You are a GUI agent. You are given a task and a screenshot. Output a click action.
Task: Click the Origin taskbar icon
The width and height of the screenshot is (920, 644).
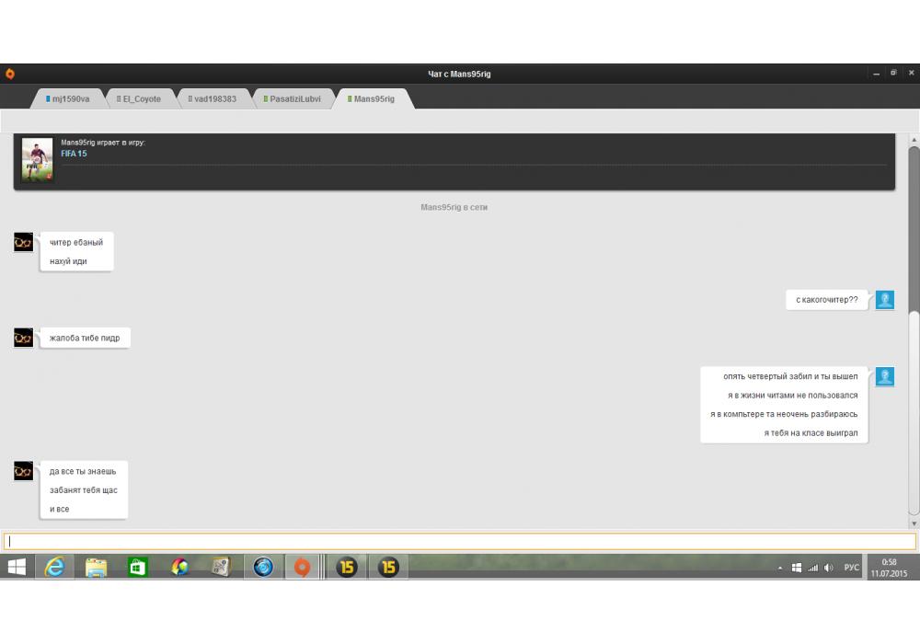pos(302,567)
